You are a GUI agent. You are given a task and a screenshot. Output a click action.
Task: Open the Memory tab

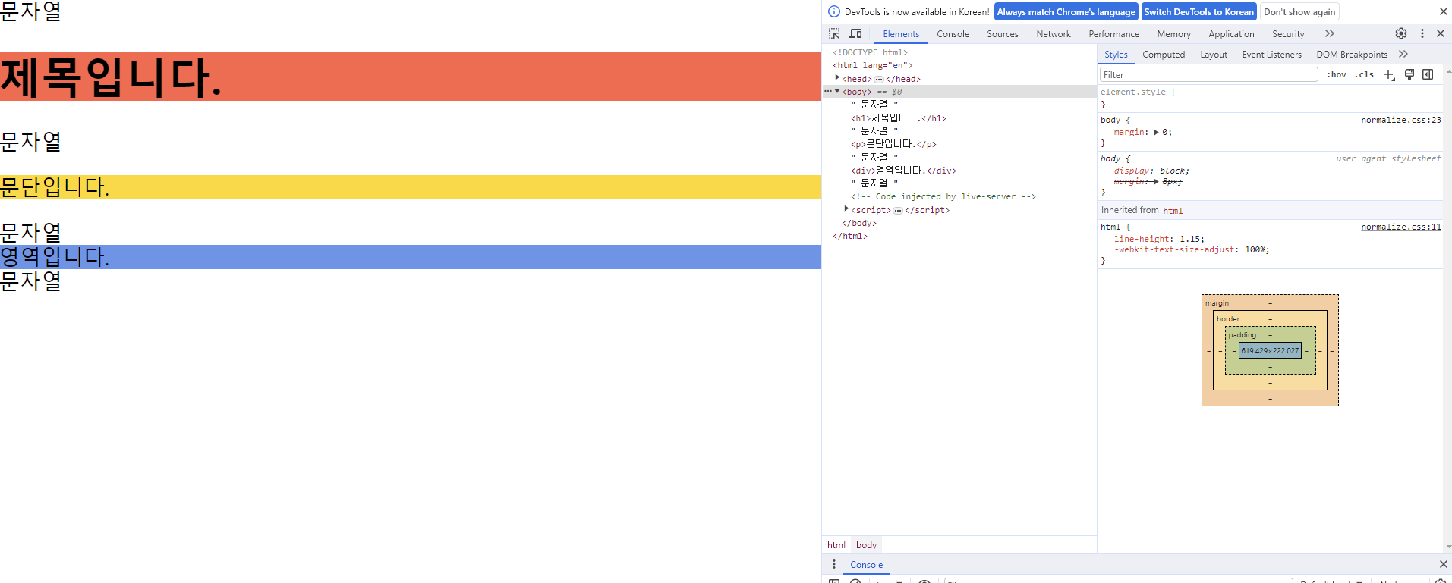coord(1174,34)
